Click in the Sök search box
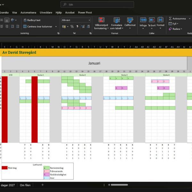The width and height of the screenshot is (192, 192). [x=97, y=5]
